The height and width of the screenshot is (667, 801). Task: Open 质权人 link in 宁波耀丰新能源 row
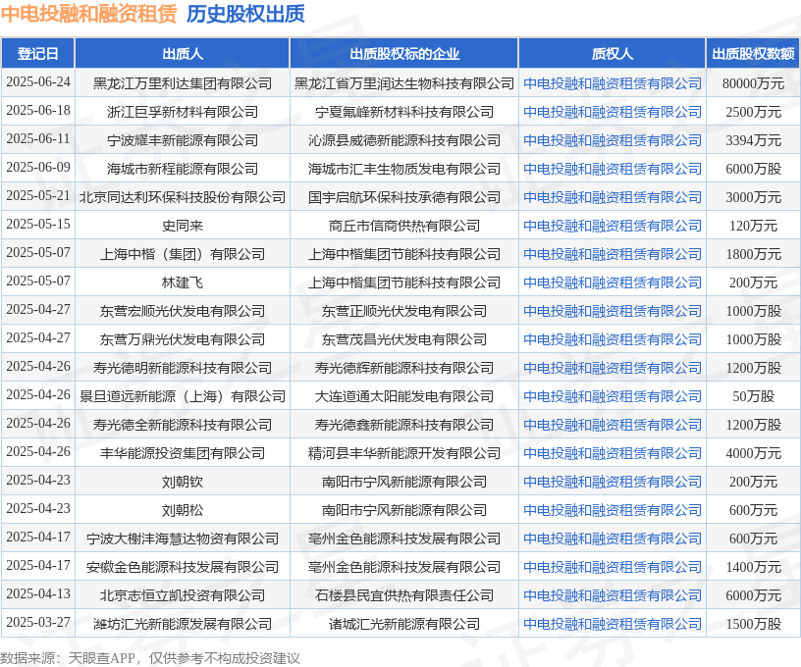[x=612, y=140]
